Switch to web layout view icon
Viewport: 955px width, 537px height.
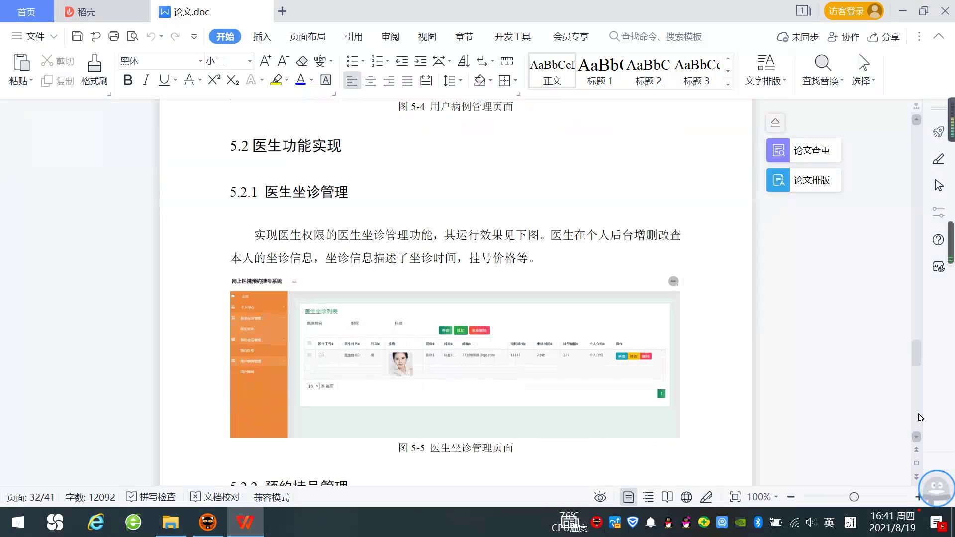(x=686, y=497)
